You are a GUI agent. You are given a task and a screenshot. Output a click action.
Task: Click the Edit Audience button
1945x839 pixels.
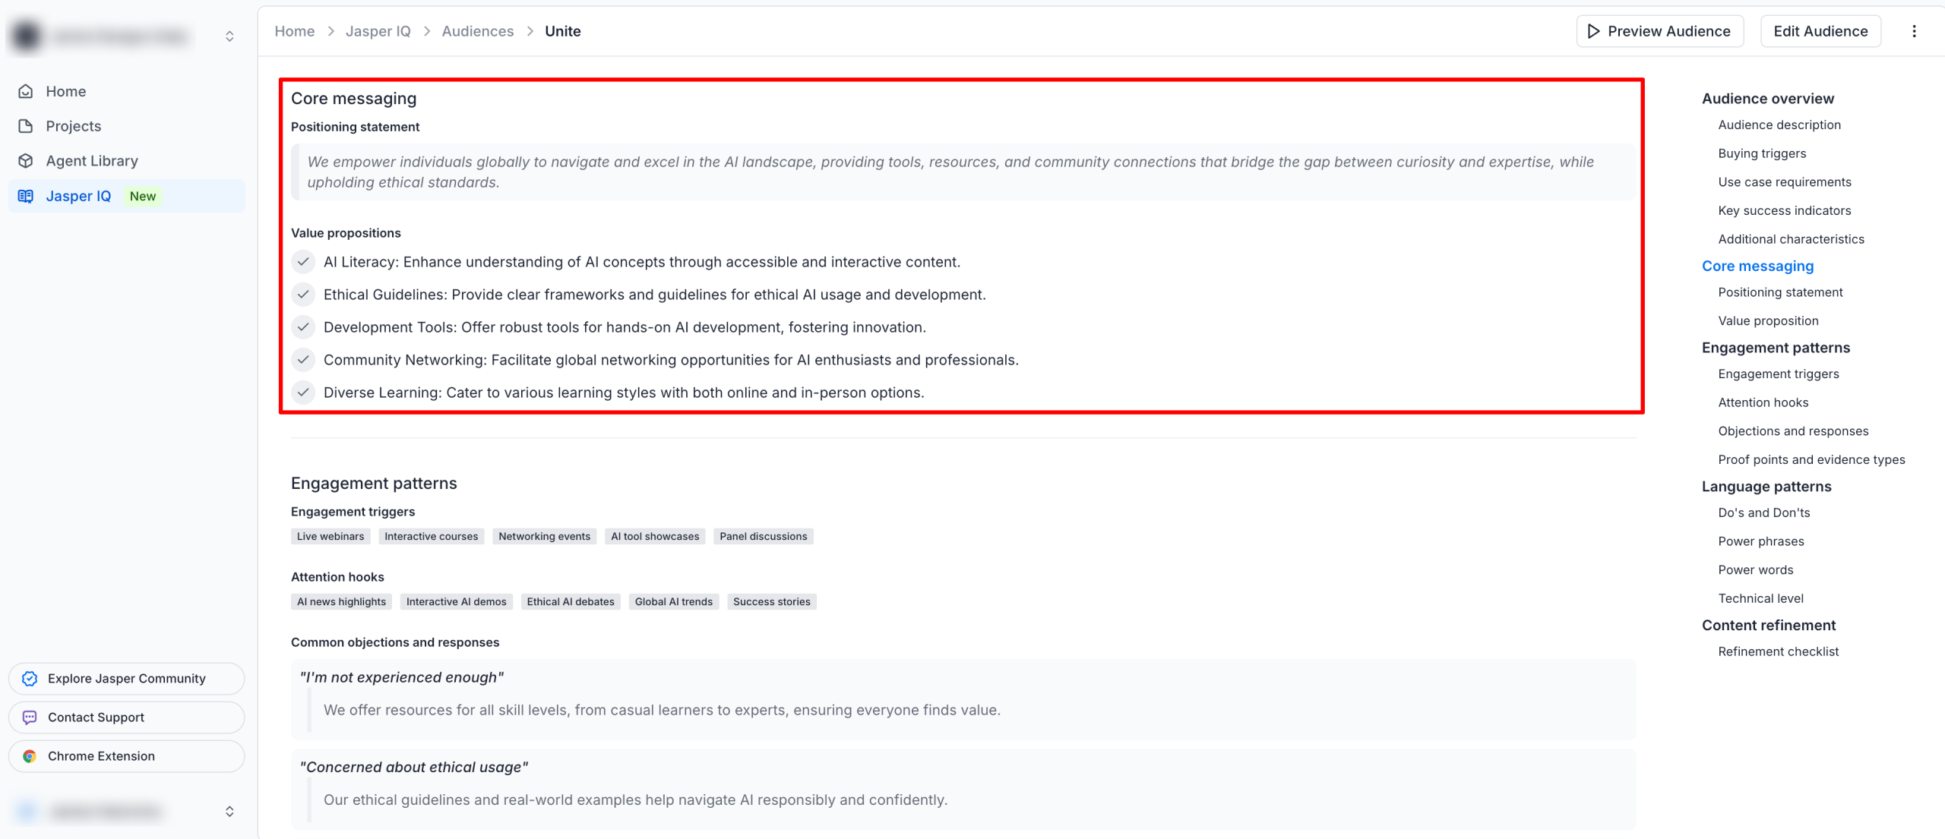(1820, 31)
